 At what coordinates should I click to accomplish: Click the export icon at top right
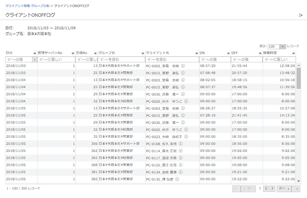[300, 16]
